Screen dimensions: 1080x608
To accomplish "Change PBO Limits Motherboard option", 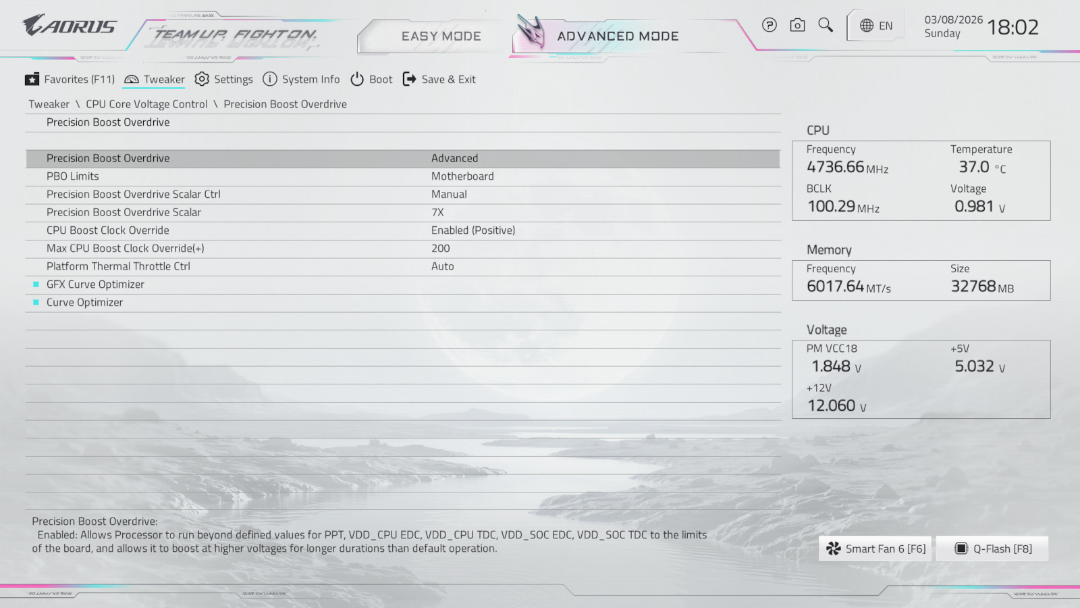I will [x=462, y=176].
